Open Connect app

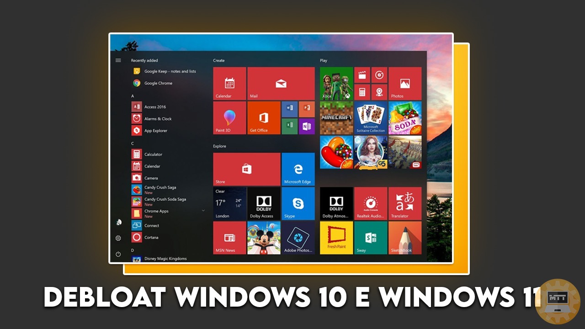[146, 225]
